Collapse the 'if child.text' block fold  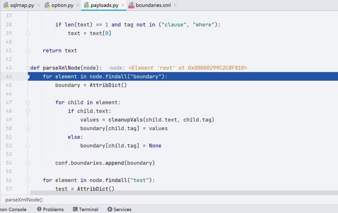tap(28, 111)
